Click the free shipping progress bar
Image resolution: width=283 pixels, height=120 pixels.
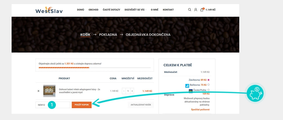click(x=95, y=67)
